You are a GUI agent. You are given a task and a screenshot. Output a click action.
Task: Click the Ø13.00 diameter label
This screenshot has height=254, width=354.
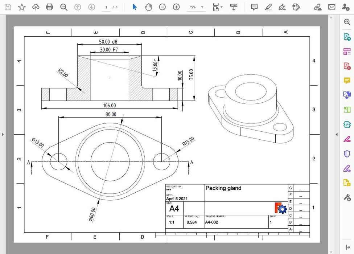pos(38,143)
